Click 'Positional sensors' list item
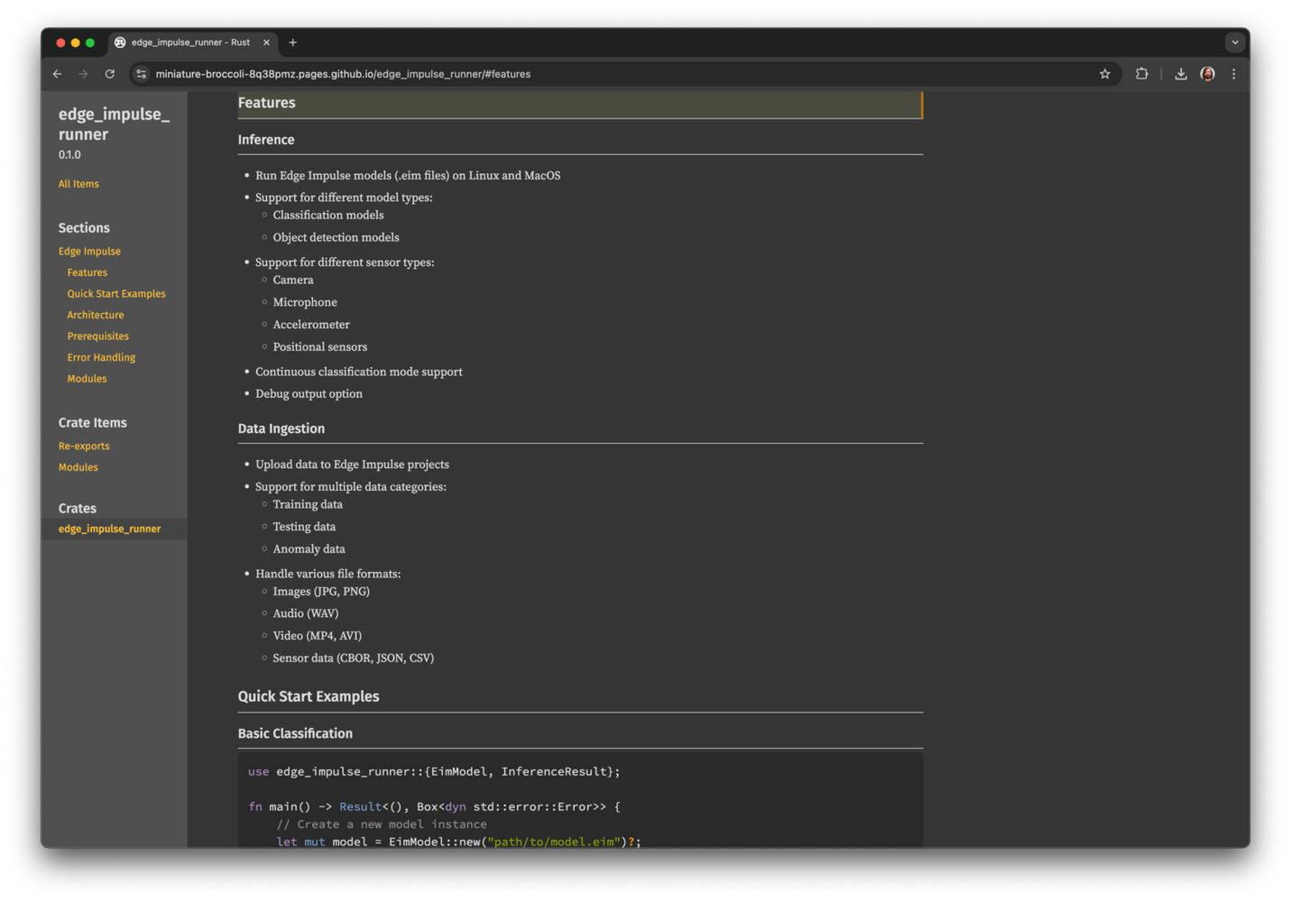This screenshot has height=902, width=1291. tap(320, 346)
